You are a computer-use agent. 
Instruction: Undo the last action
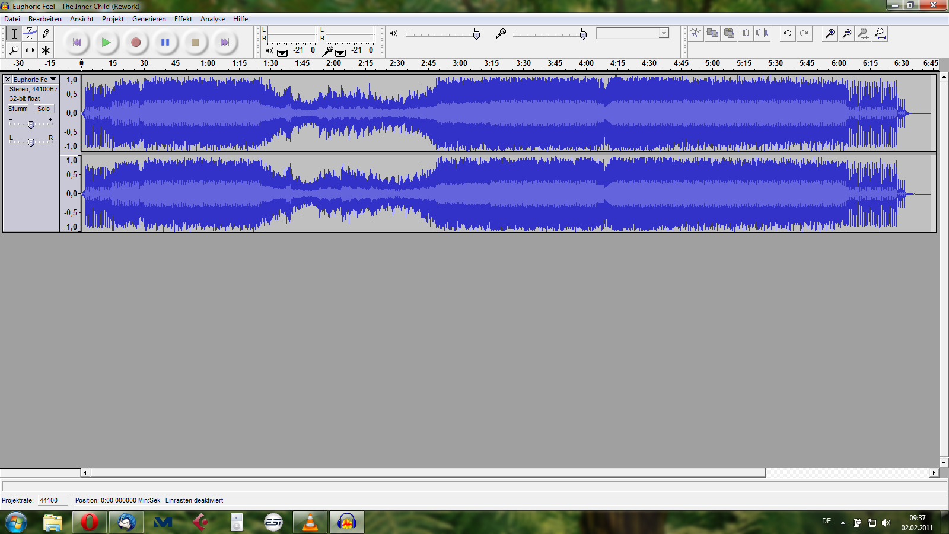pos(787,33)
